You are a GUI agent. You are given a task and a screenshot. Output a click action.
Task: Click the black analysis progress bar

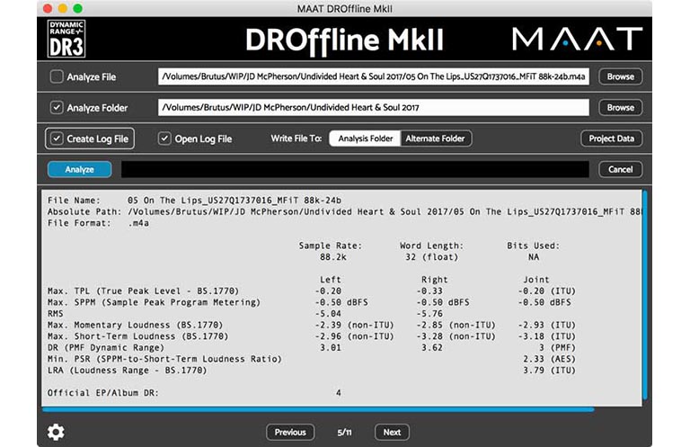tap(355, 169)
